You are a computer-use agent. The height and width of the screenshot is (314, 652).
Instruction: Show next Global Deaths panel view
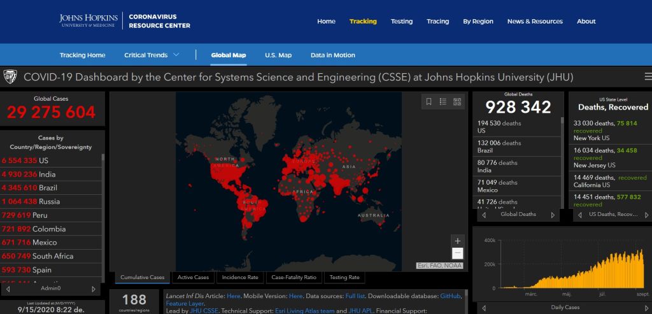[553, 215]
